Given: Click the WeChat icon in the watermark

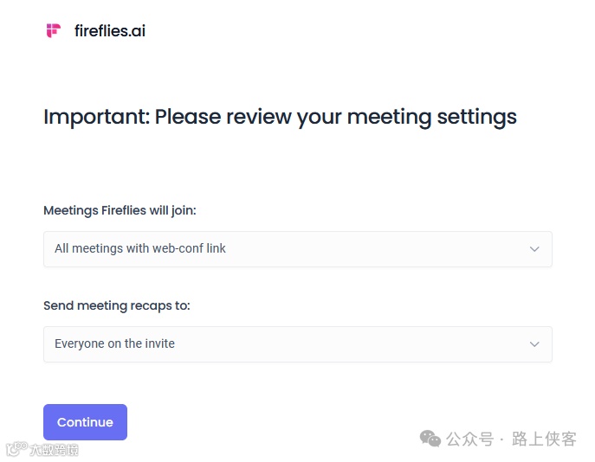Looking at the screenshot, I should click(430, 439).
